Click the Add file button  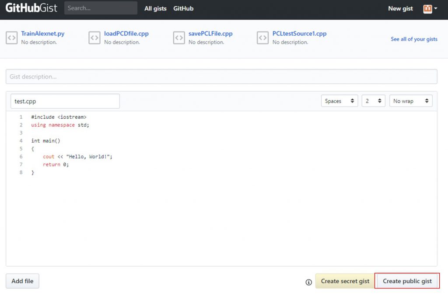[22, 281]
